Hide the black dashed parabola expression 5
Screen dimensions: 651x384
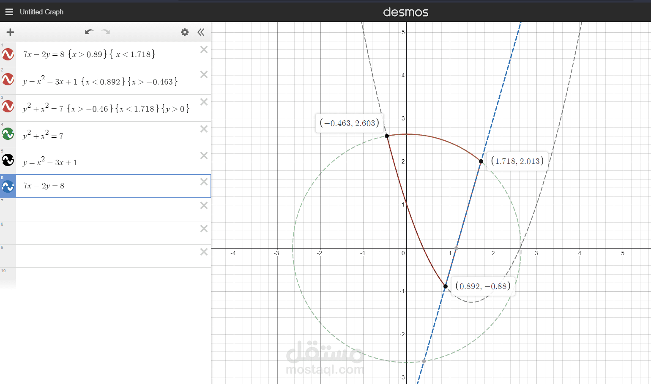tap(8, 160)
